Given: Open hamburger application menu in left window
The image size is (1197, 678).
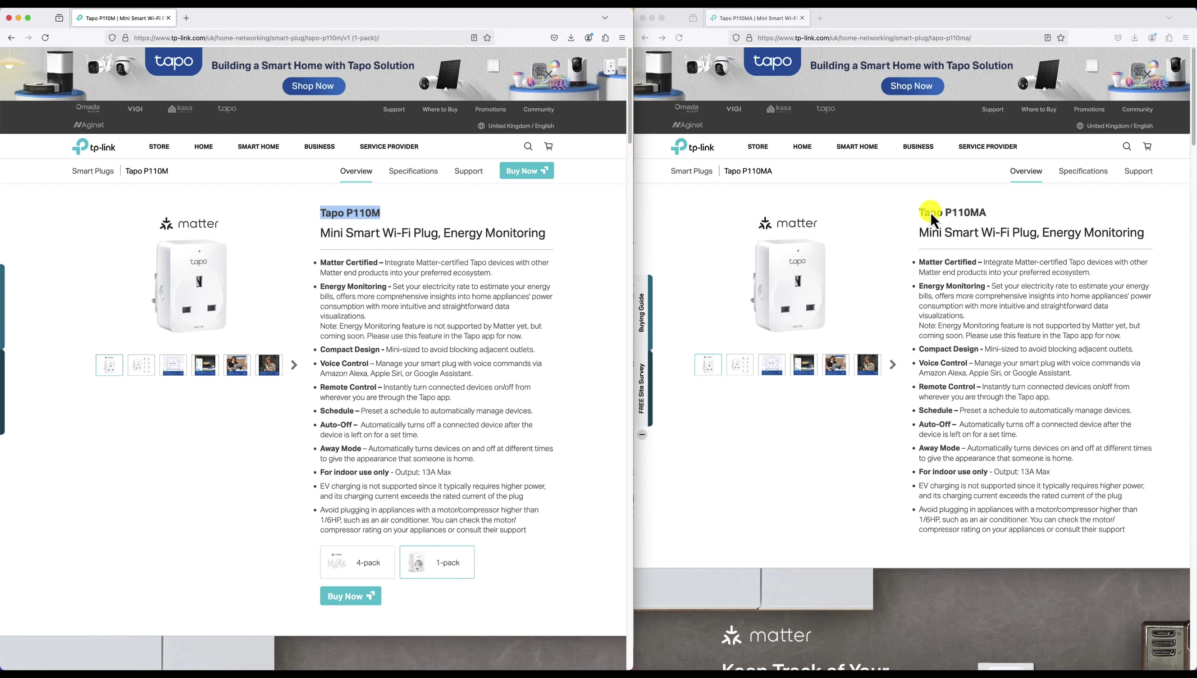Looking at the screenshot, I should tap(622, 38).
